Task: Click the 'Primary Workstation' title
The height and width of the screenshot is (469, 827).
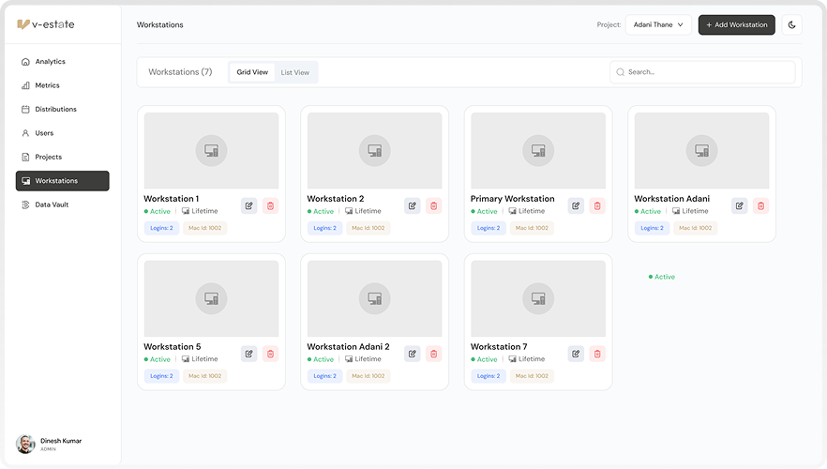Action: tap(513, 199)
